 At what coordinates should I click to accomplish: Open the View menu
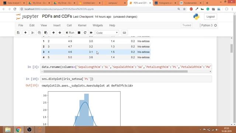(x=44, y=25)
